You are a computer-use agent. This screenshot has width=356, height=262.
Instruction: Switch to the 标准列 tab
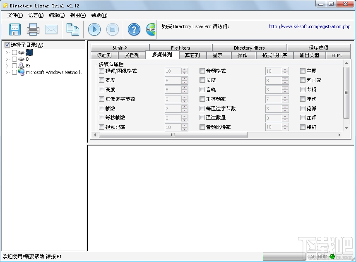click(104, 55)
